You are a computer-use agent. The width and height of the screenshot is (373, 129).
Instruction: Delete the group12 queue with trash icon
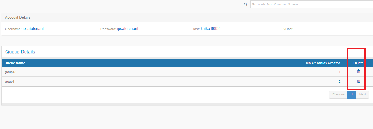359,71
